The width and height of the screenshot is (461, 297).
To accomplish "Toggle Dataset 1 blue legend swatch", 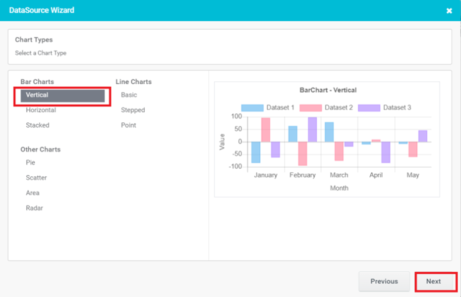I will 252,108.
